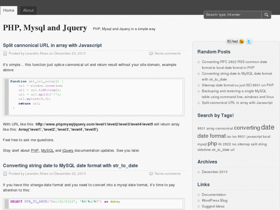
Task: Open 'Split cannonical URL in array' post title
Action: [52, 45]
